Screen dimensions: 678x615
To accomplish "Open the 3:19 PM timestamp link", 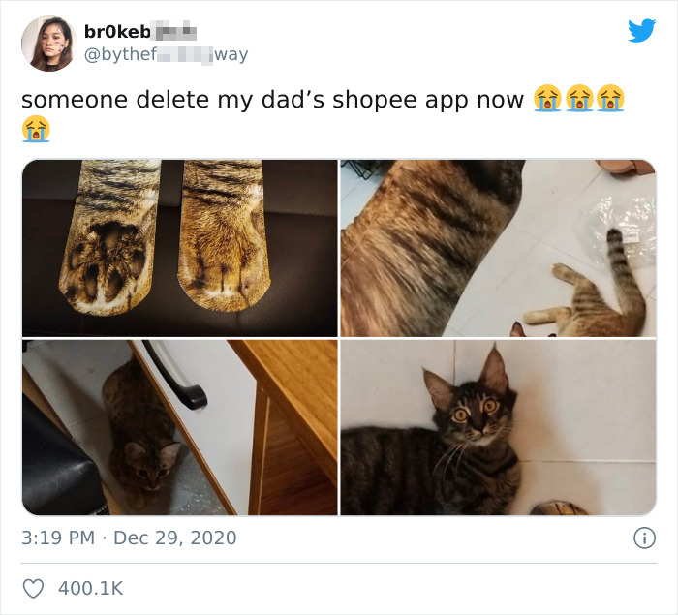I will coord(58,538).
